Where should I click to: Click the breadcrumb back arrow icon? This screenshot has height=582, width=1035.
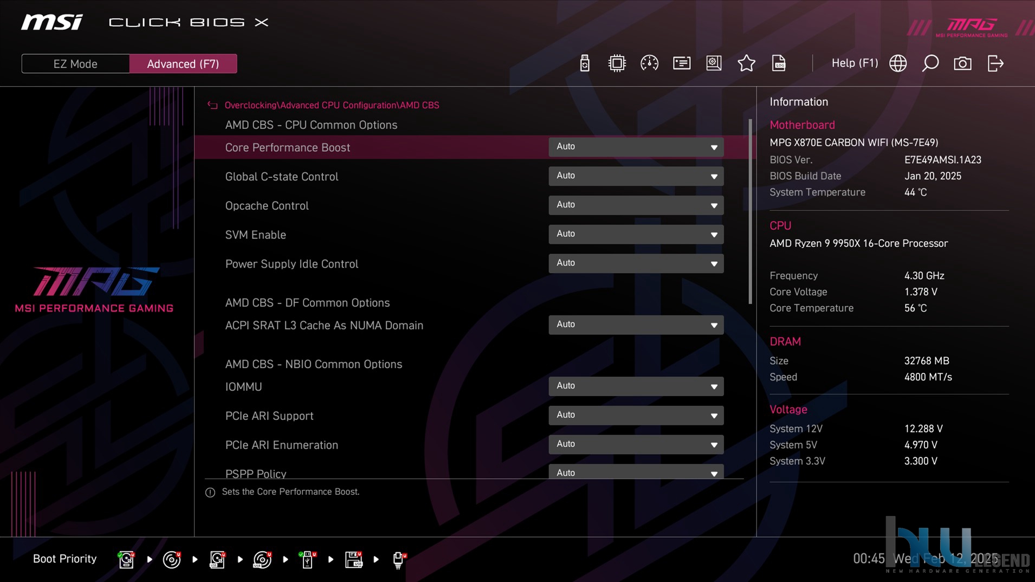[212, 105]
